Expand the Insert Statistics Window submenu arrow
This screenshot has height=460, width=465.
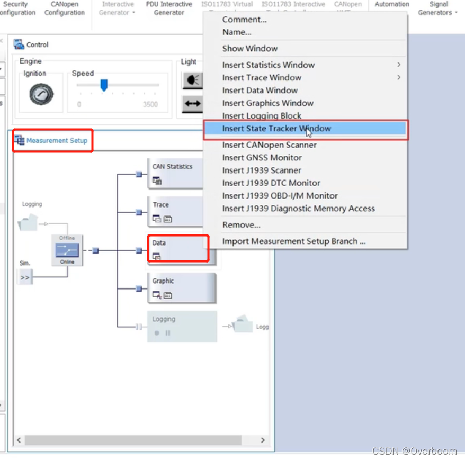click(399, 65)
